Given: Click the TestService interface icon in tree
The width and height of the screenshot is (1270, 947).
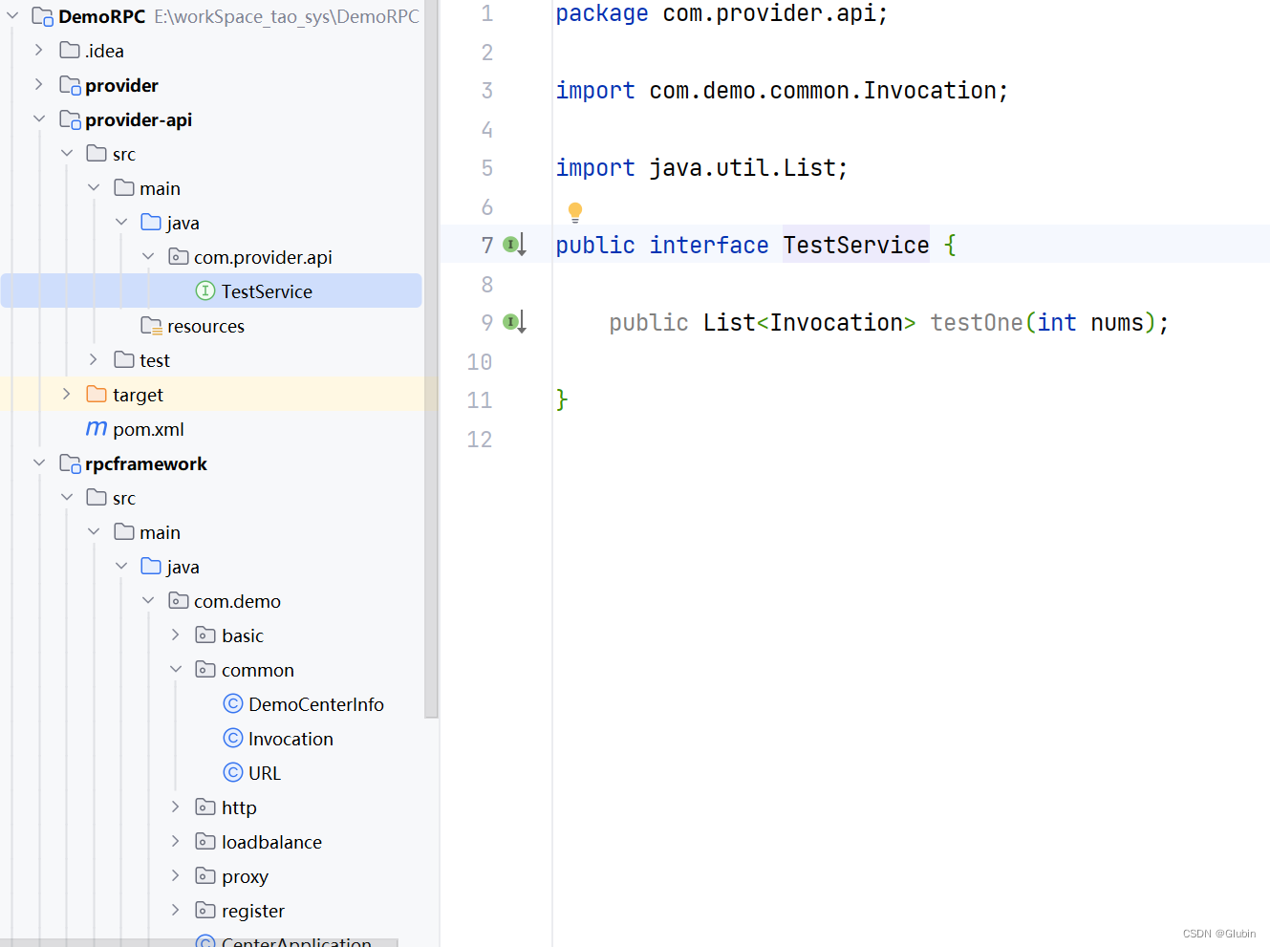Looking at the screenshot, I should coord(205,291).
